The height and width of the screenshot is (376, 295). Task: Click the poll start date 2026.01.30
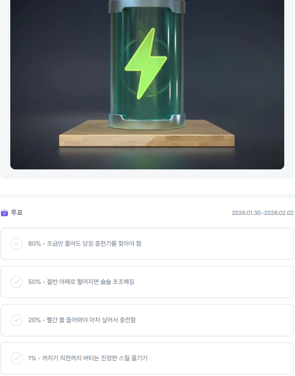[247, 213]
